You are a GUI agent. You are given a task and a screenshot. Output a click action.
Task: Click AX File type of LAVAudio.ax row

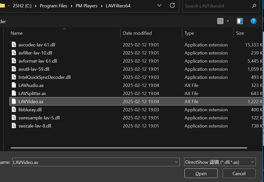(x=191, y=85)
